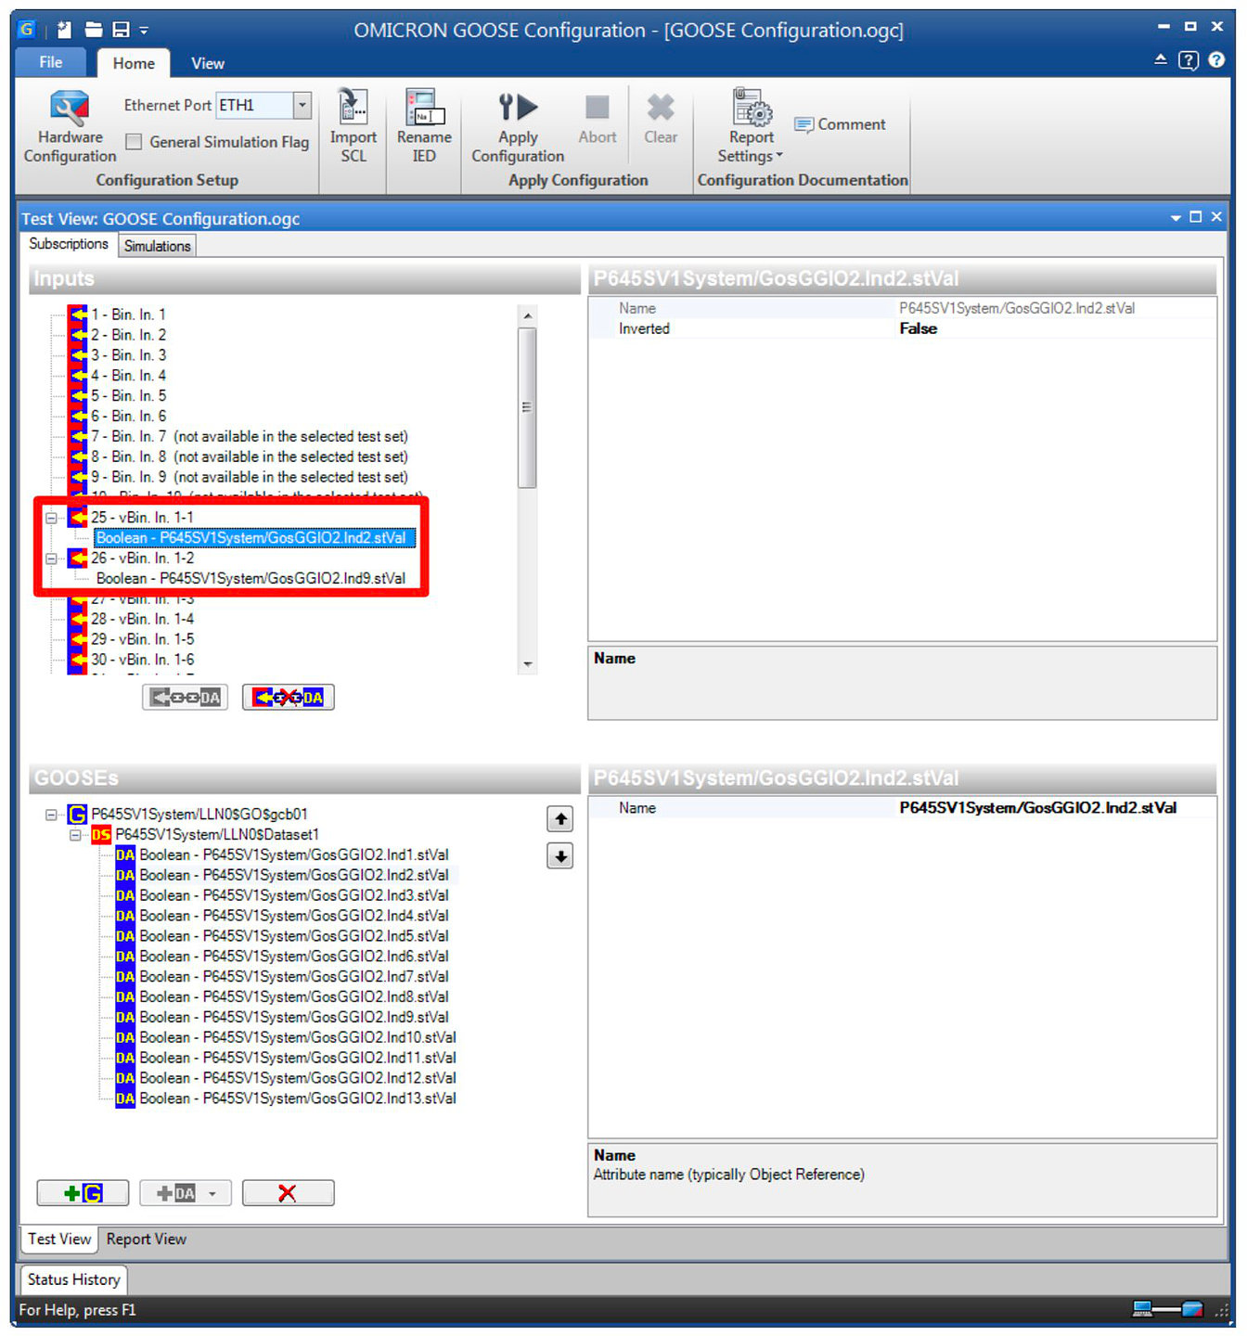The image size is (1247, 1336).
Task: Click the DA icon beside Ind1.stVal
Action: click(x=125, y=855)
